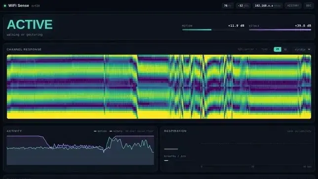Open the viridis colormap dropdown
Screen dimensions: 318x179
point(302,49)
